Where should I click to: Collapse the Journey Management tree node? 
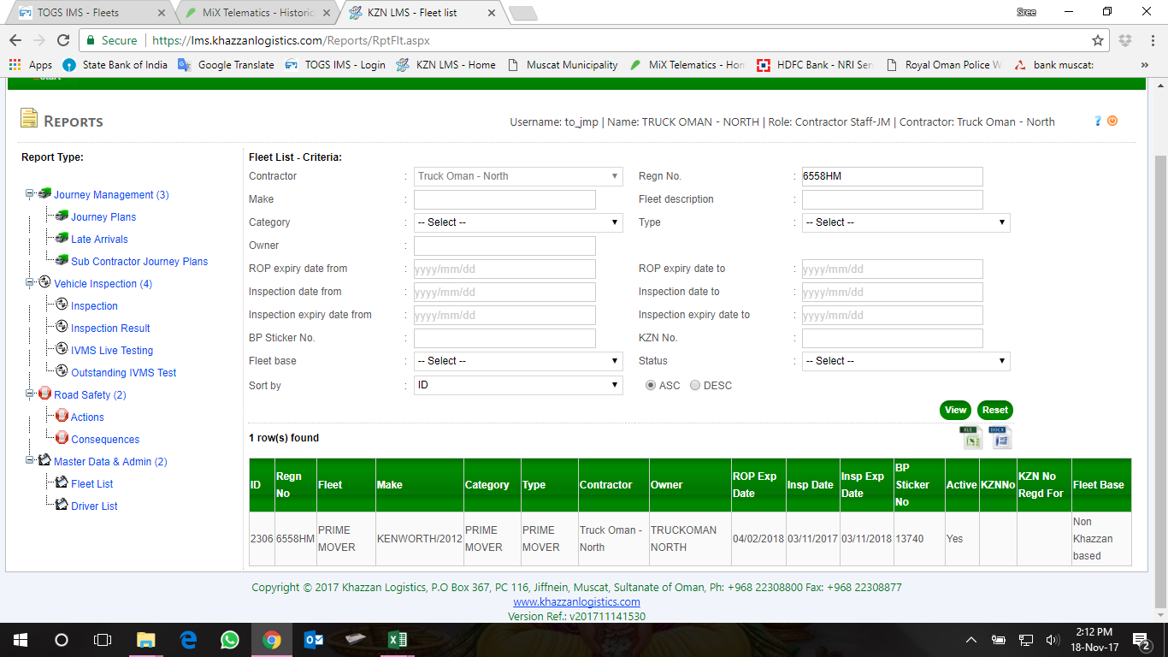pyautogui.click(x=30, y=194)
